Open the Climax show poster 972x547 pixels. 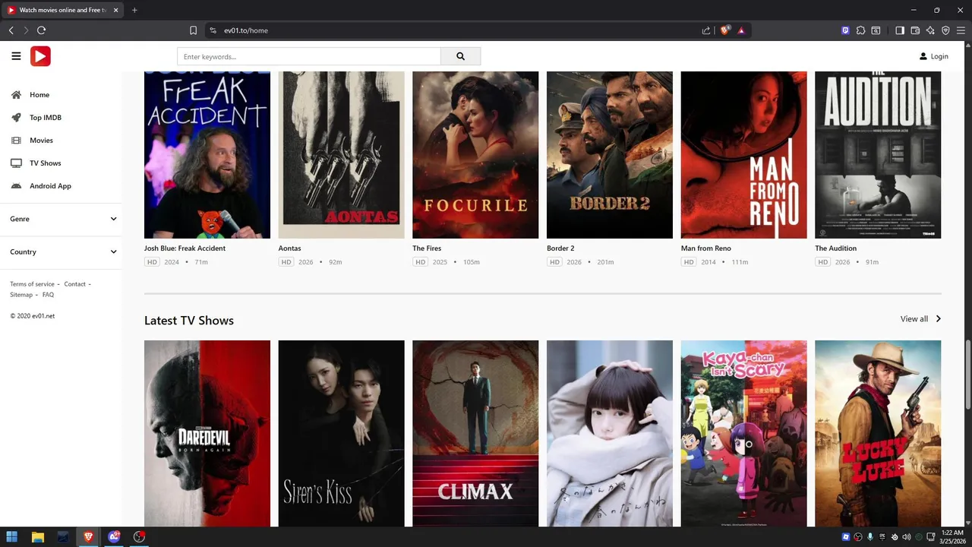475,434
